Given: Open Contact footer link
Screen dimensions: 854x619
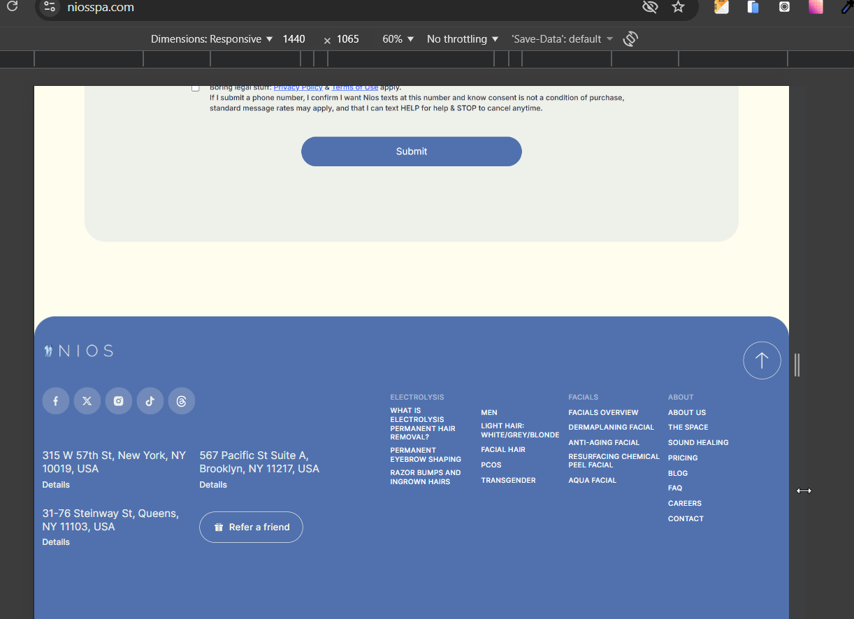Looking at the screenshot, I should pos(686,519).
